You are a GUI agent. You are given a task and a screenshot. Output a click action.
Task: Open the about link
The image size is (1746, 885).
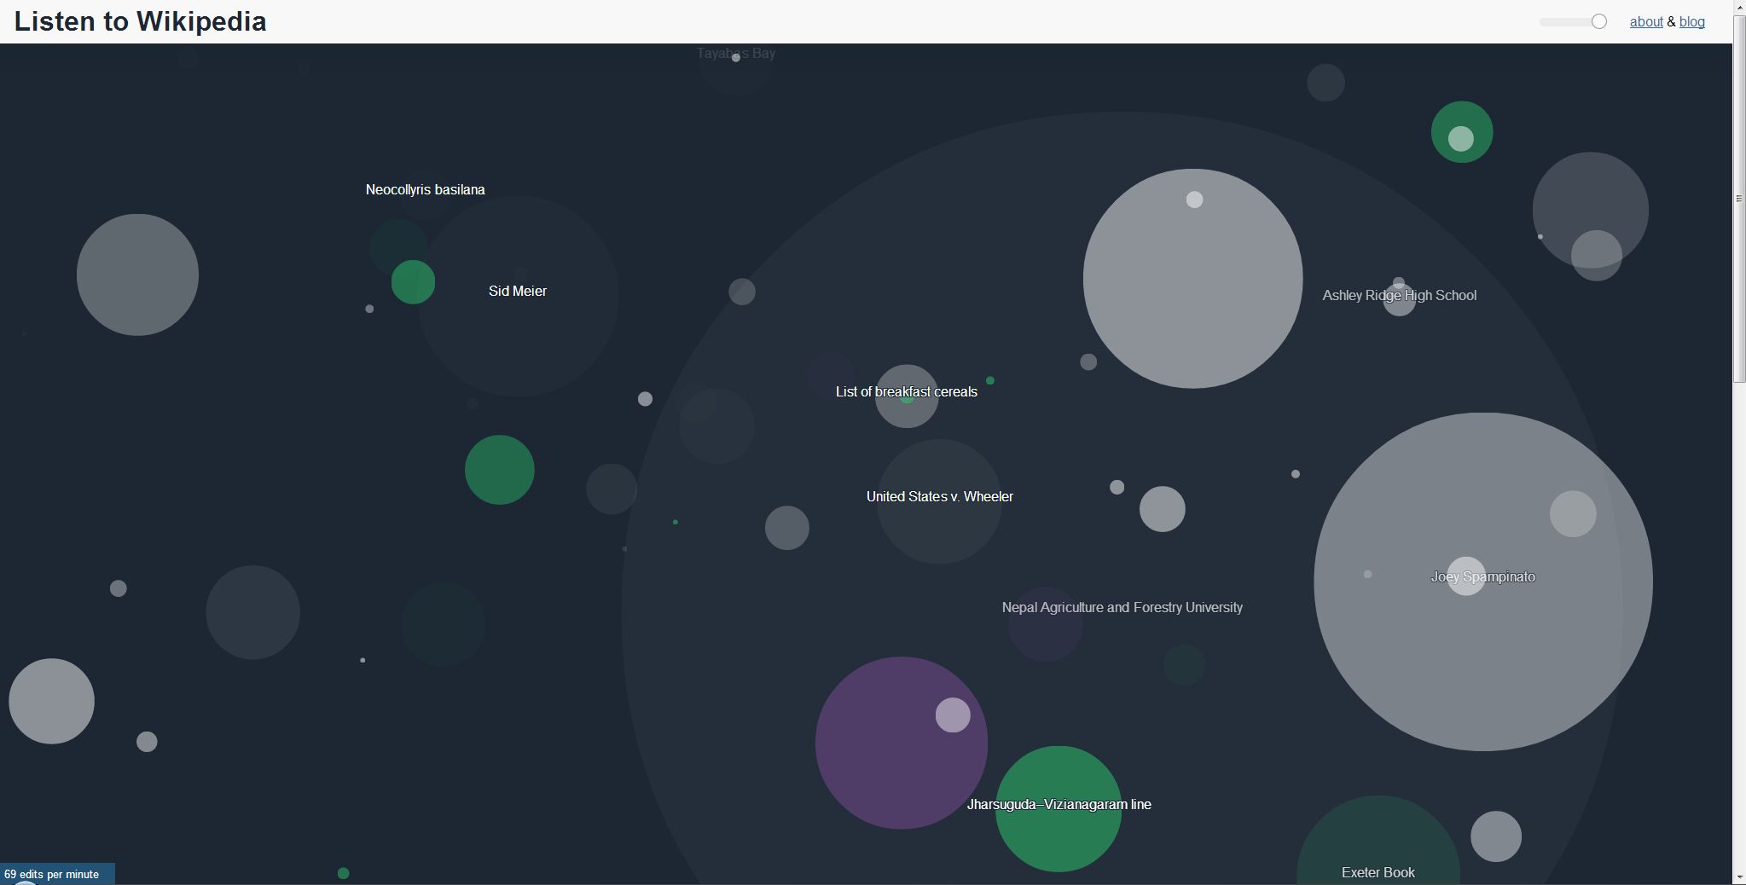click(x=1645, y=22)
